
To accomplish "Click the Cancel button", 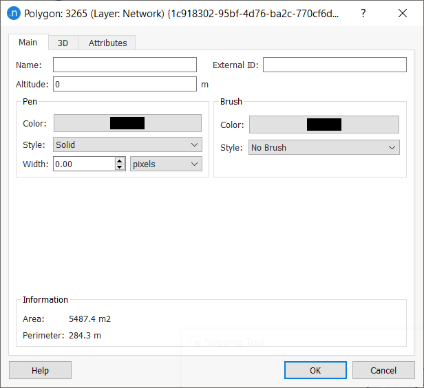I will tap(383, 370).
